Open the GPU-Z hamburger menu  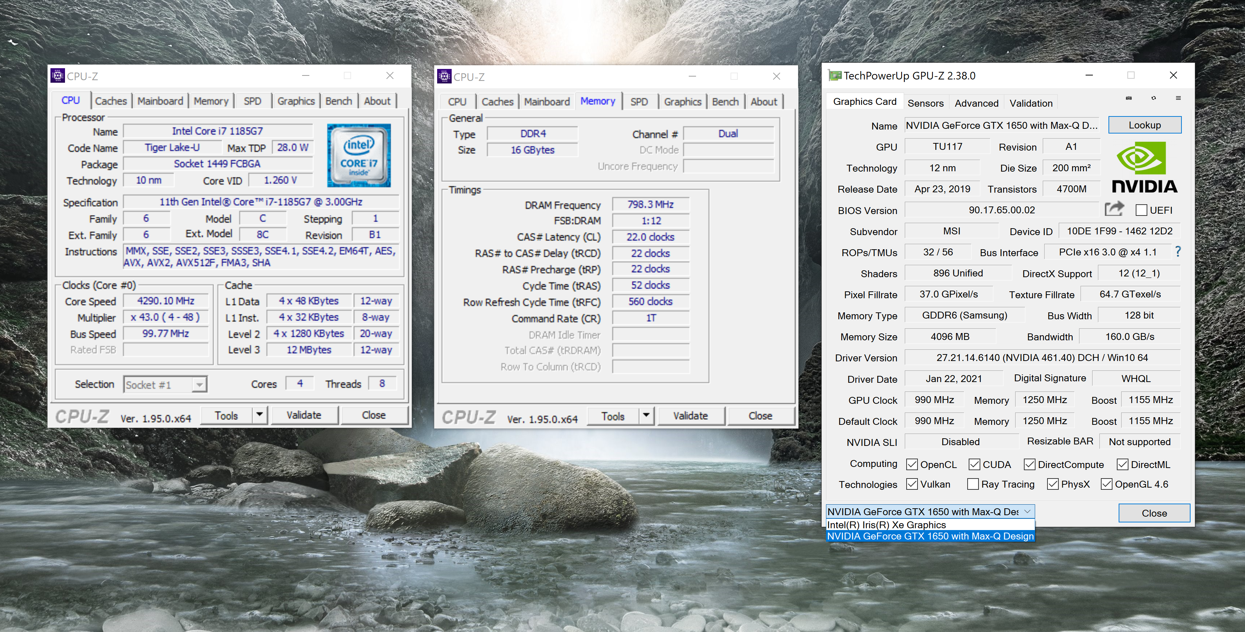coord(1178,98)
